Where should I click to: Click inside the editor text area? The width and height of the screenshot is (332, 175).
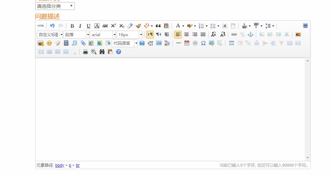click(x=170, y=109)
